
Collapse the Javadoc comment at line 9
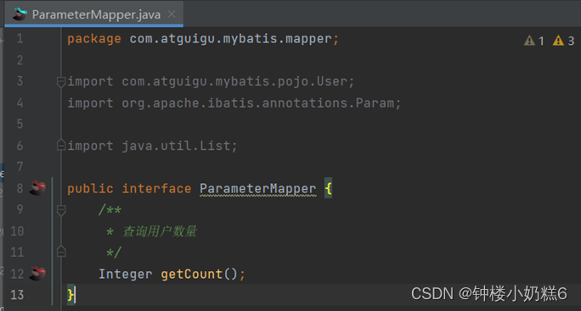(61, 210)
